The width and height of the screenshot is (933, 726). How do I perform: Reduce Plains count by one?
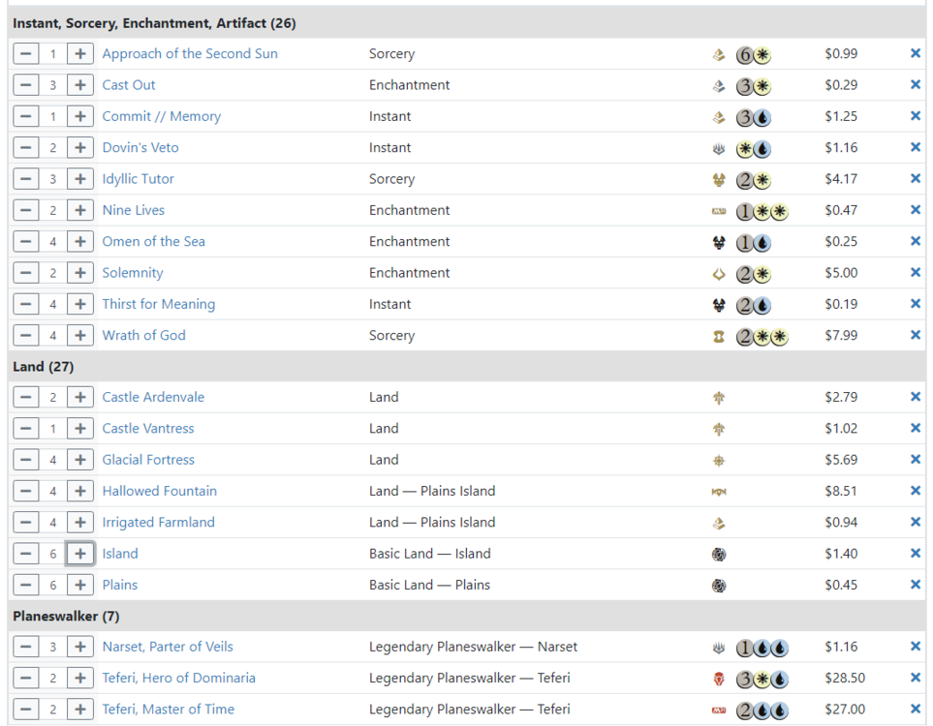coord(26,585)
